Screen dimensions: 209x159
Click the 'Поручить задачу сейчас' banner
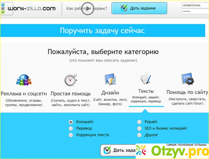[102, 31]
